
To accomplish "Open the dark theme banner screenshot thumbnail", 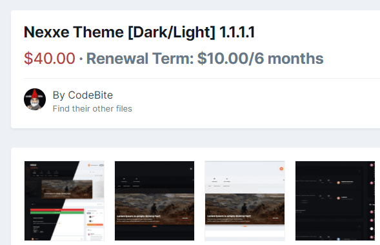I will pyautogui.click(x=154, y=201).
